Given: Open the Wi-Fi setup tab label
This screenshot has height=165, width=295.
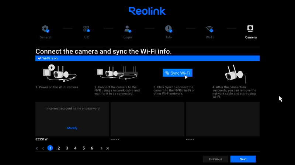Looking at the screenshot, I should (x=209, y=37).
